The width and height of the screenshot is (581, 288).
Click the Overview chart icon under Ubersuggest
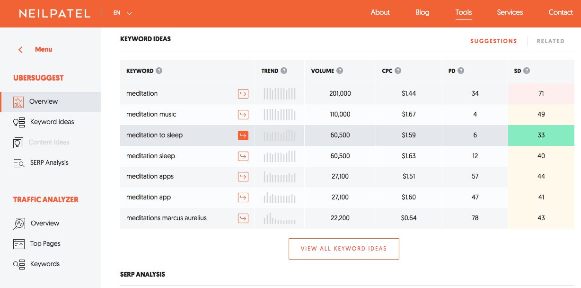tap(18, 102)
